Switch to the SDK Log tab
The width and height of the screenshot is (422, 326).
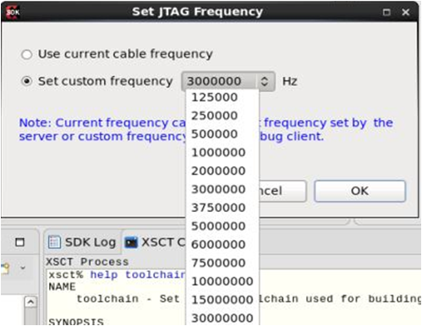[x=82, y=242]
